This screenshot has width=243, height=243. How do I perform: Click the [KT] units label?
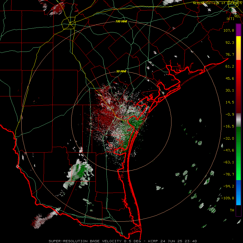pyautogui.click(x=231, y=19)
